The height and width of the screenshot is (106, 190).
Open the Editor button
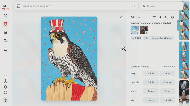(167, 91)
